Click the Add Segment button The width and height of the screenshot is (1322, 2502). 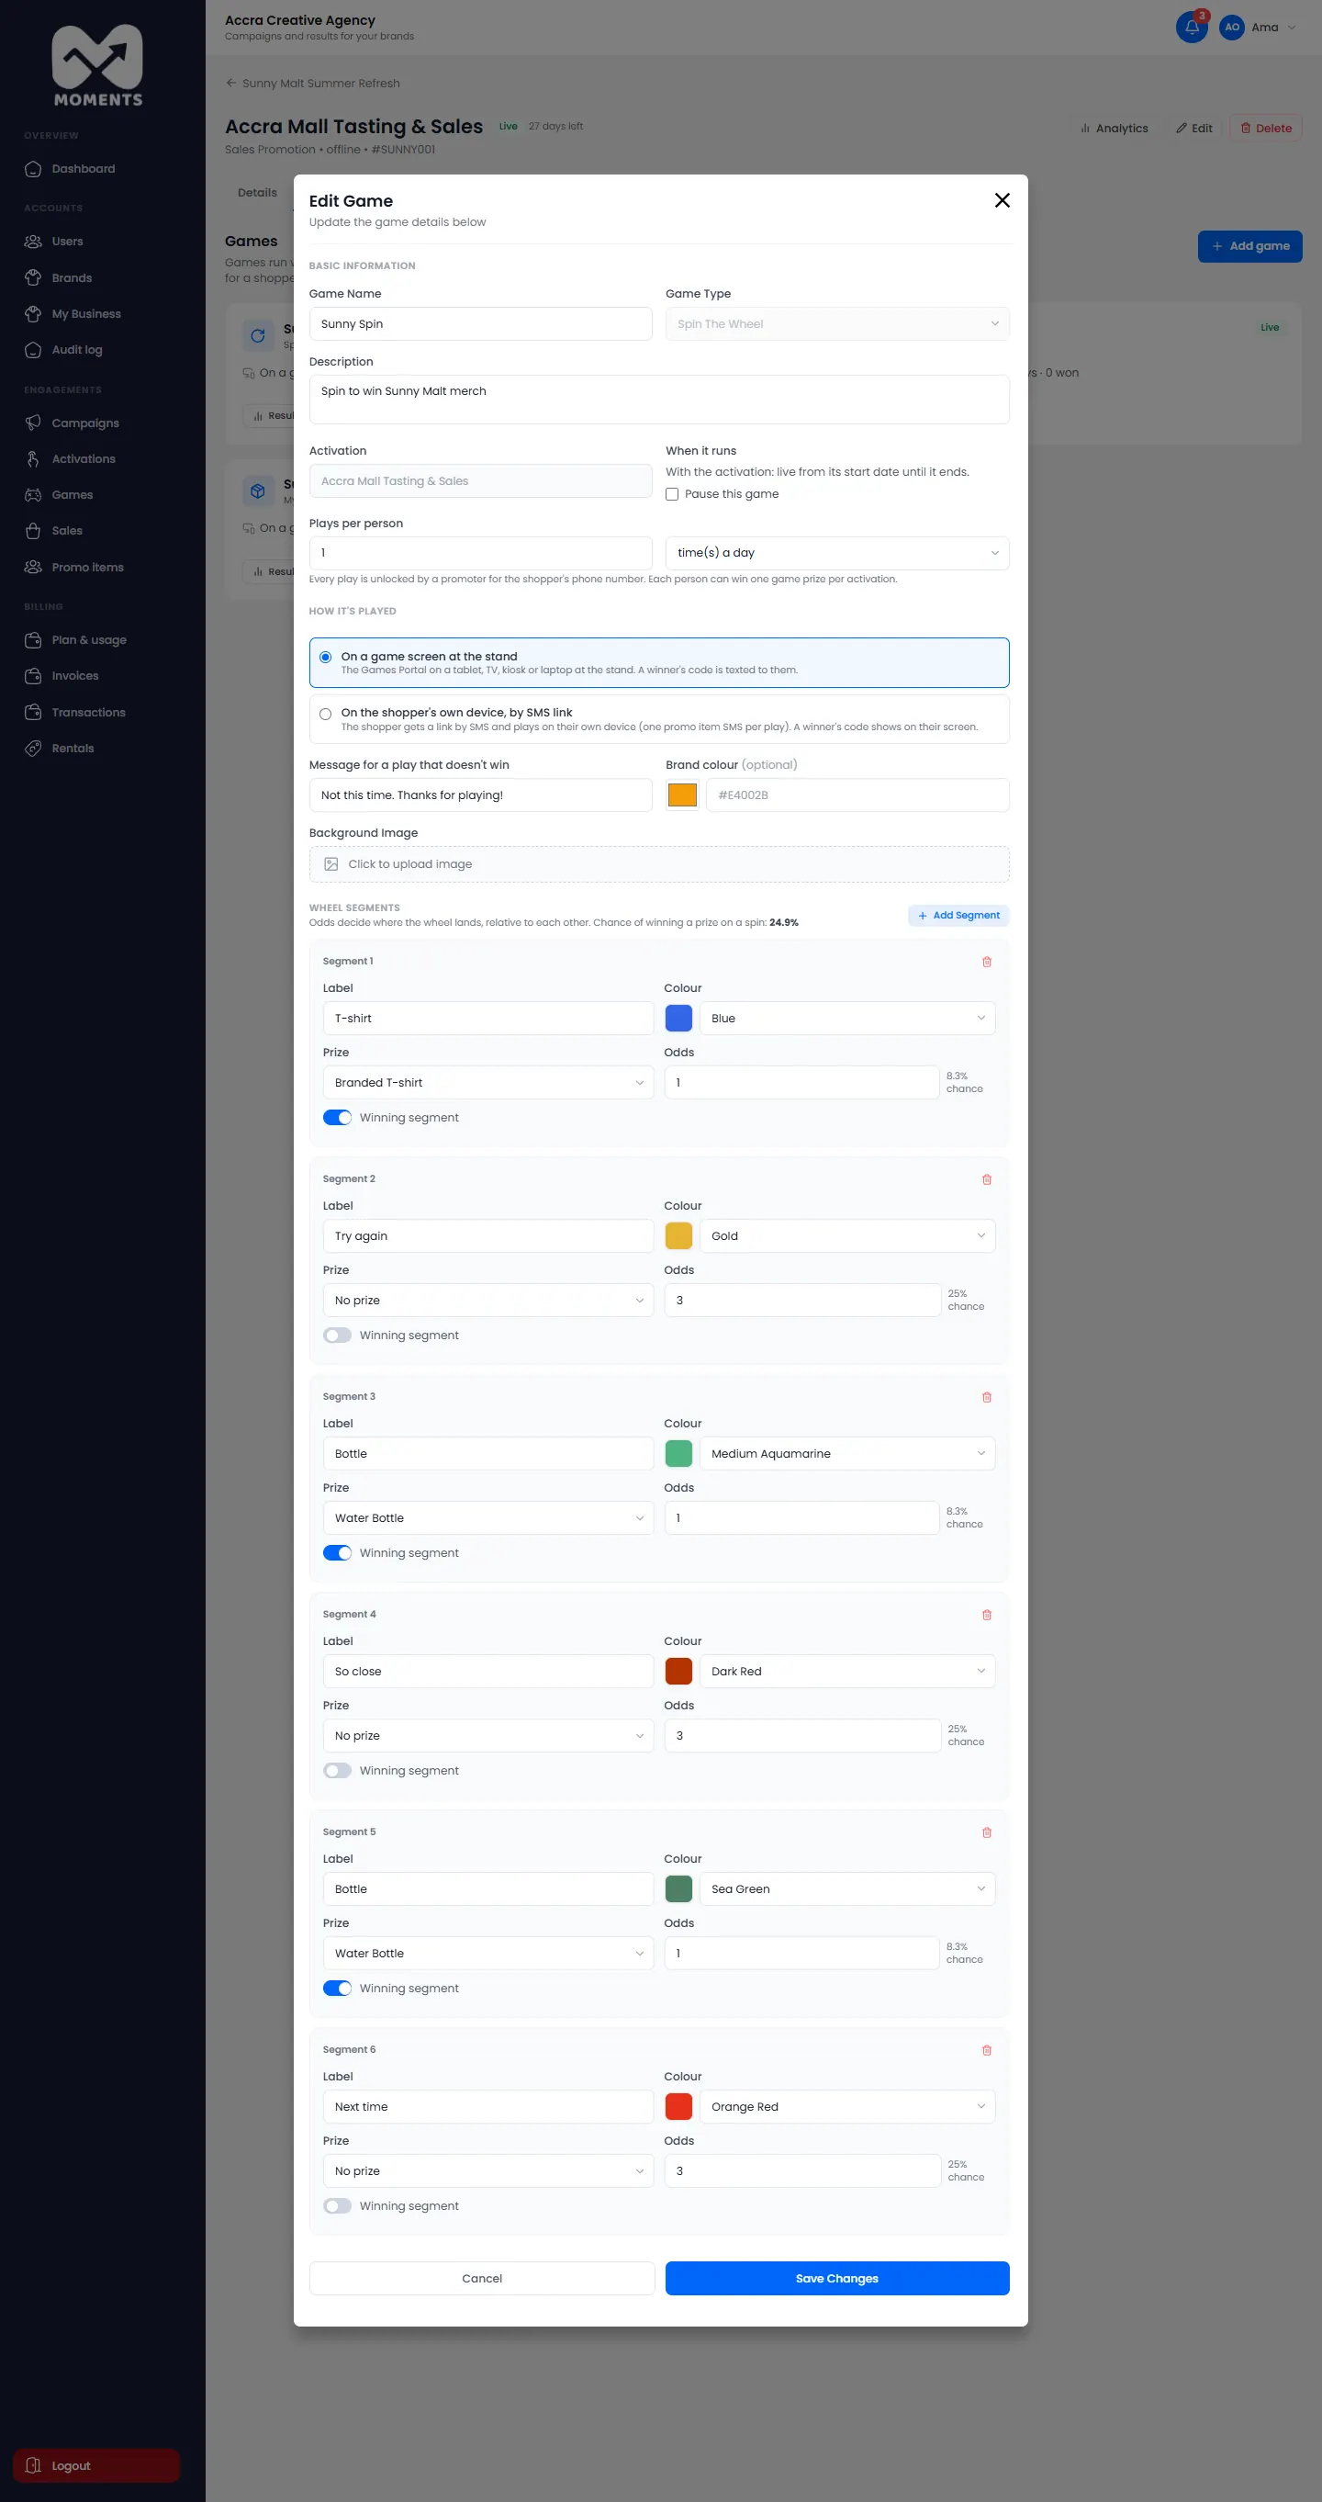[x=958, y=915]
